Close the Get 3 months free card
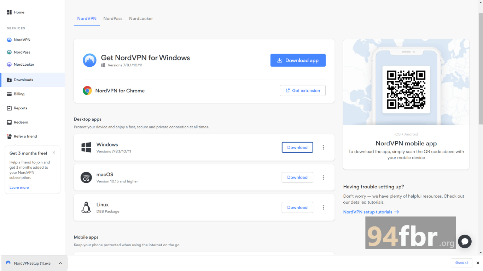This screenshot has height=271, width=483. 54,152
